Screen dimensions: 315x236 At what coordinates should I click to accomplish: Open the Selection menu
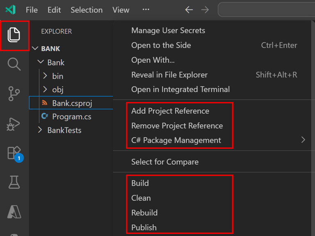(x=87, y=10)
